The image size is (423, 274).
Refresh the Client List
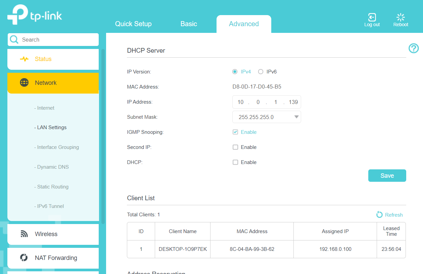point(389,215)
